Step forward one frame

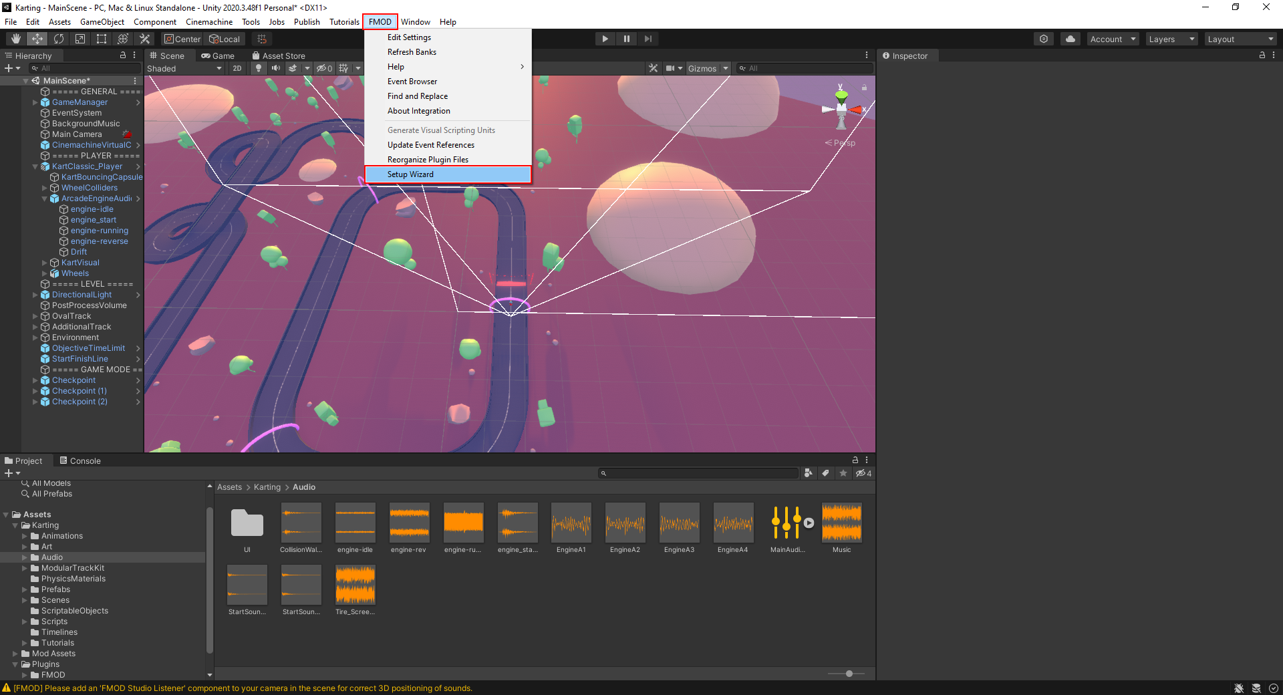648,39
